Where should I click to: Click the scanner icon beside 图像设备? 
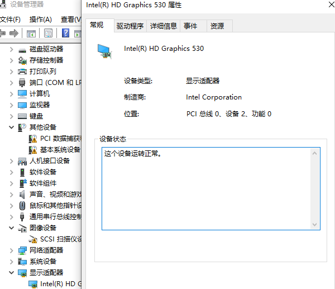pyautogui.click(x=22, y=228)
